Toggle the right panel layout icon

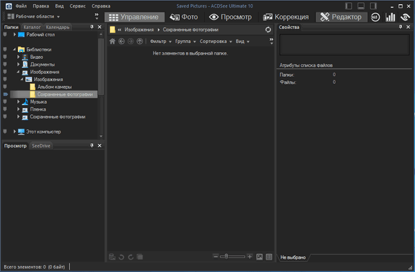point(373,6)
